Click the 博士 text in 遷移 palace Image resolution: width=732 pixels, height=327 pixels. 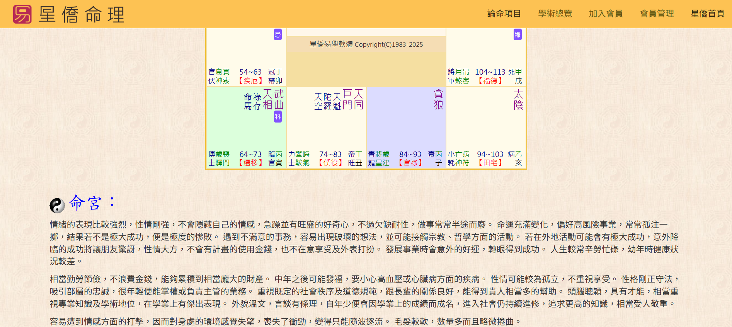coord(212,158)
